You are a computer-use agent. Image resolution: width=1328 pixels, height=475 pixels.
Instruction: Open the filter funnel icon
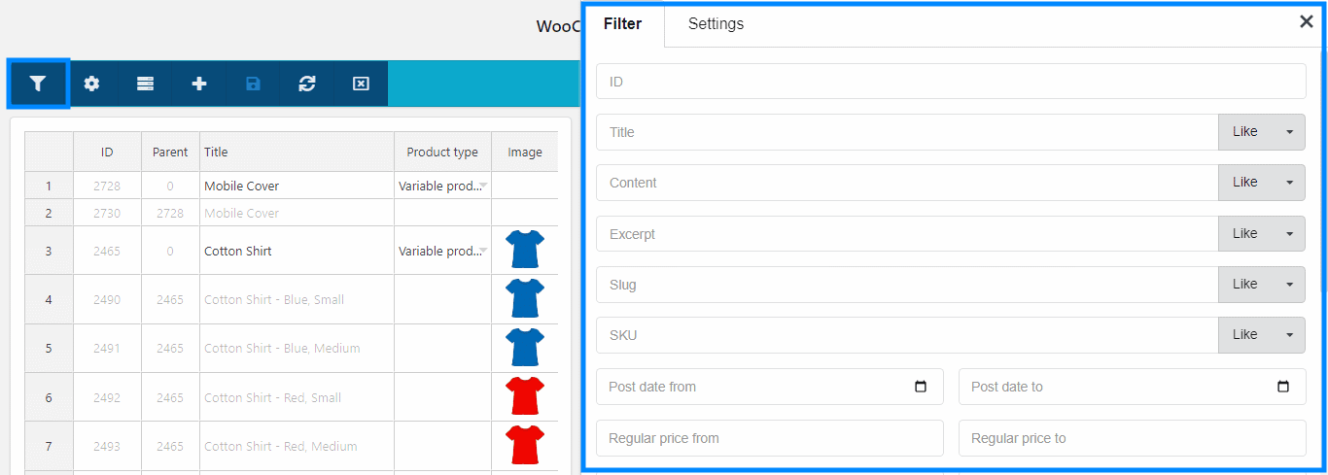coord(38,84)
